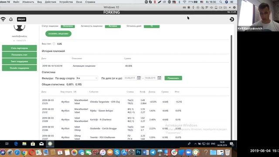
Task: Open Microsoft Word from the Dock
Action: click(x=146, y=153)
